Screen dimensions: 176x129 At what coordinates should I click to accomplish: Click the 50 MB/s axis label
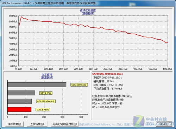click(13, 38)
